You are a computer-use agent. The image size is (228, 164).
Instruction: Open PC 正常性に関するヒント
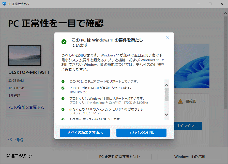coord(119,157)
